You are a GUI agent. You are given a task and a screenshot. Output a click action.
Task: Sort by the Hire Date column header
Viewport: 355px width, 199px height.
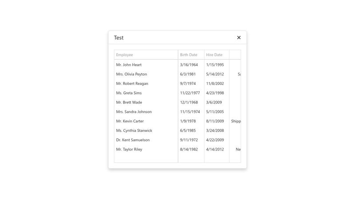click(x=217, y=55)
